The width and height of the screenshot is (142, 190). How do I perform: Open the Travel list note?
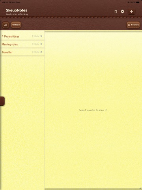[22, 52]
